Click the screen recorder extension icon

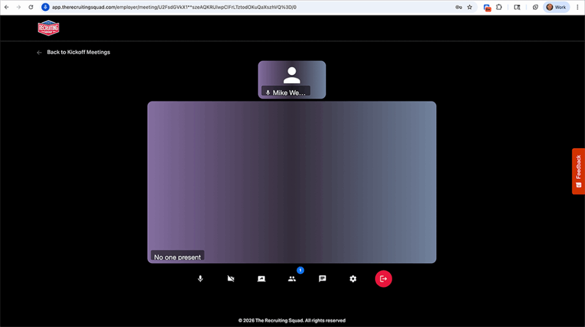(x=487, y=7)
